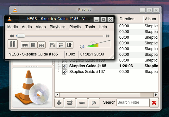Stop playback with the stop button
Image resolution: width=169 pixels, height=117 pixels.
tap(33, 45)
